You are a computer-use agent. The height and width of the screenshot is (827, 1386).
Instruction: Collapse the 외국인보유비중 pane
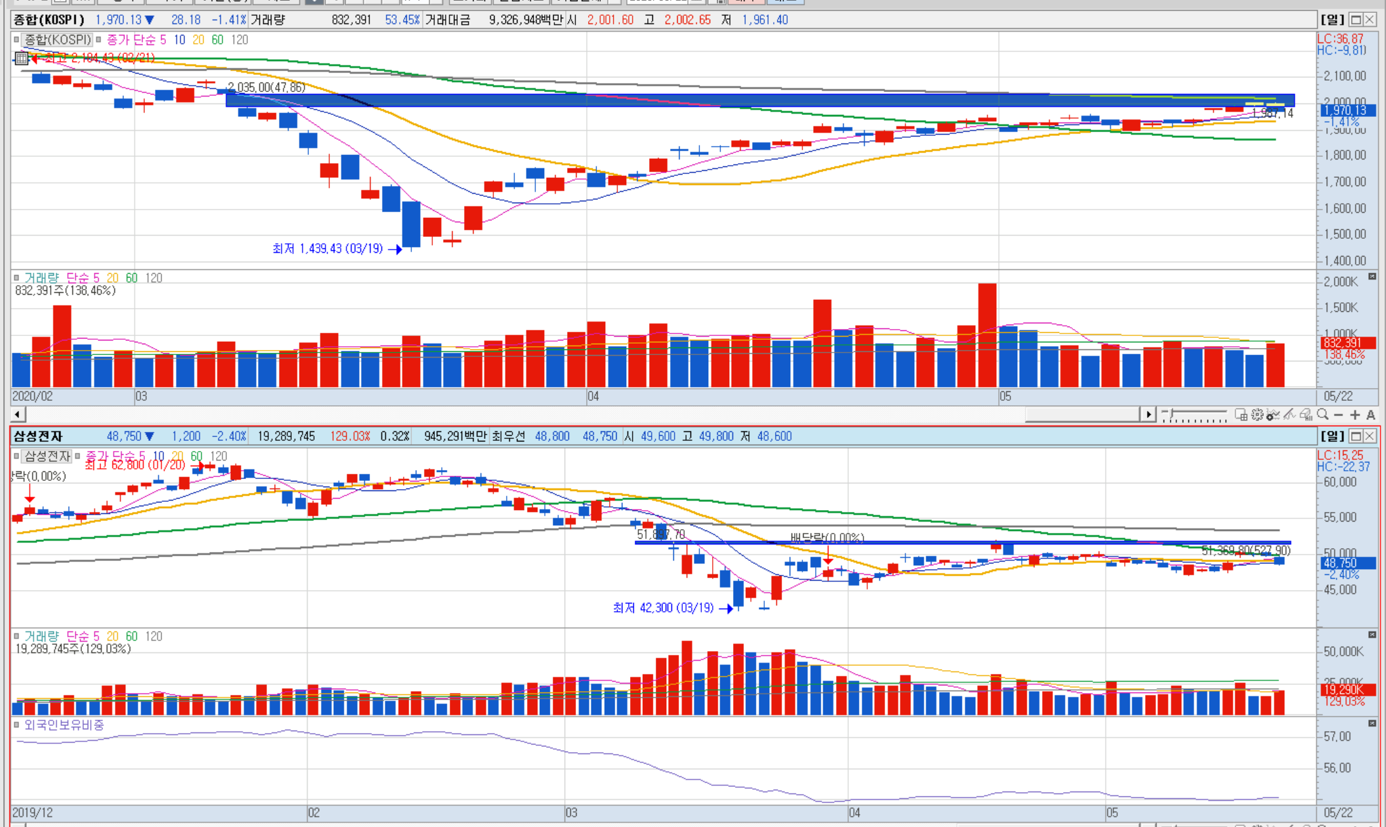(x=1372, y=723)
